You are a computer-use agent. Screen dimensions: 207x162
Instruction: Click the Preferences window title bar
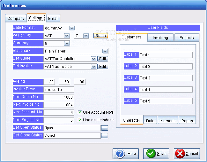103,5
